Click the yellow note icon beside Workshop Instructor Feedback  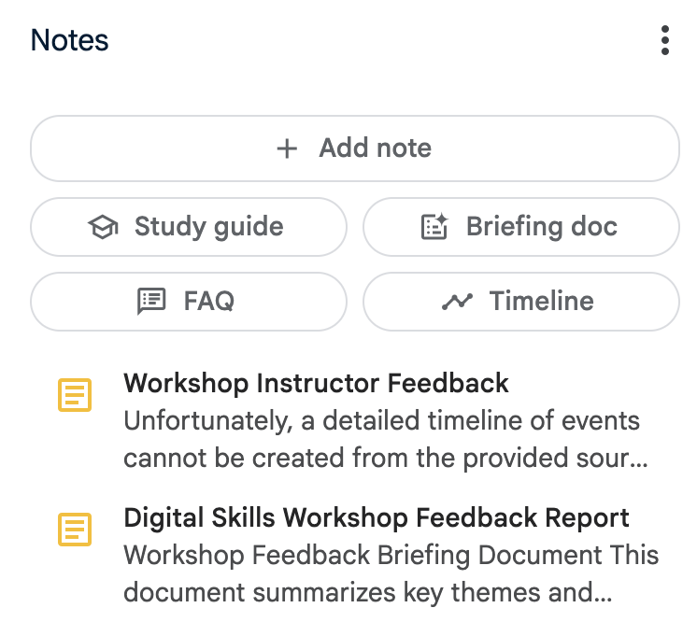(75, 395)
